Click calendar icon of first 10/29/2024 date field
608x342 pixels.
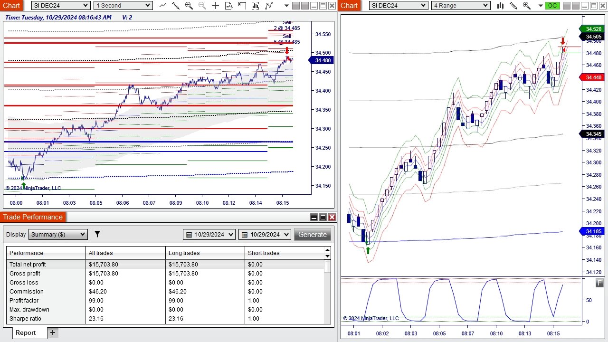pos(189,235)
